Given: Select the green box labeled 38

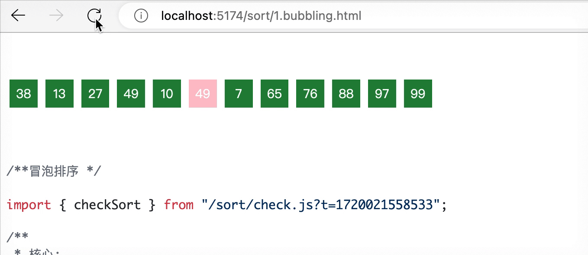Looking at the screenshot, I should (23, 93).
